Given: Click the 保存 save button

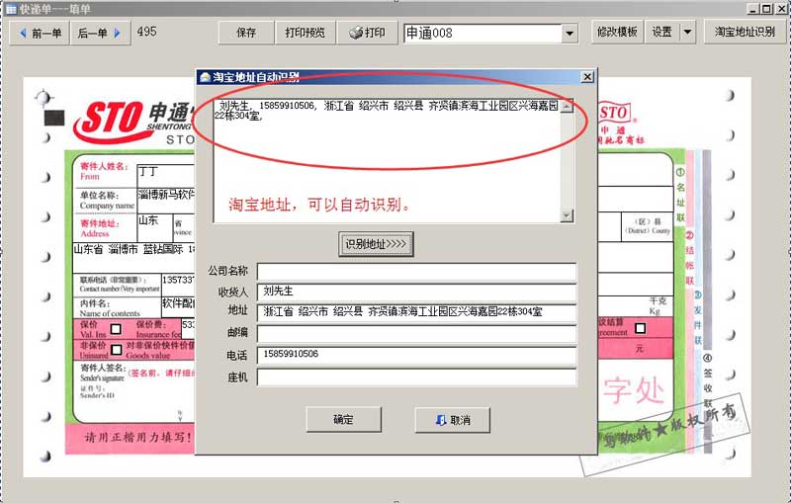Looking at the screenshot, I should pyautogui.click(x=246, y=33).
